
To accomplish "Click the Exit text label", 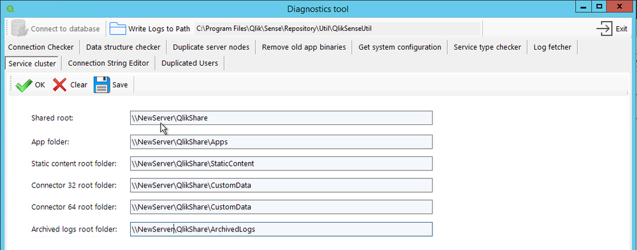I will pos(622,29).
